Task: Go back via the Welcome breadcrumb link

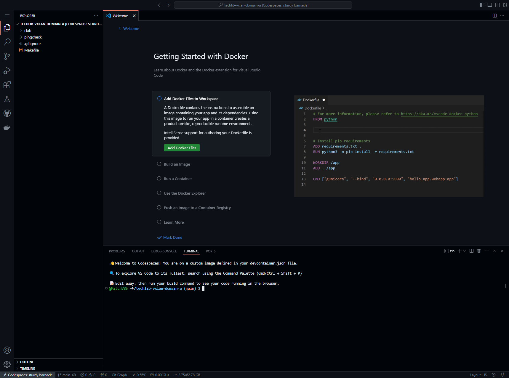Action: pyautogui.click(x=129, y=28)
